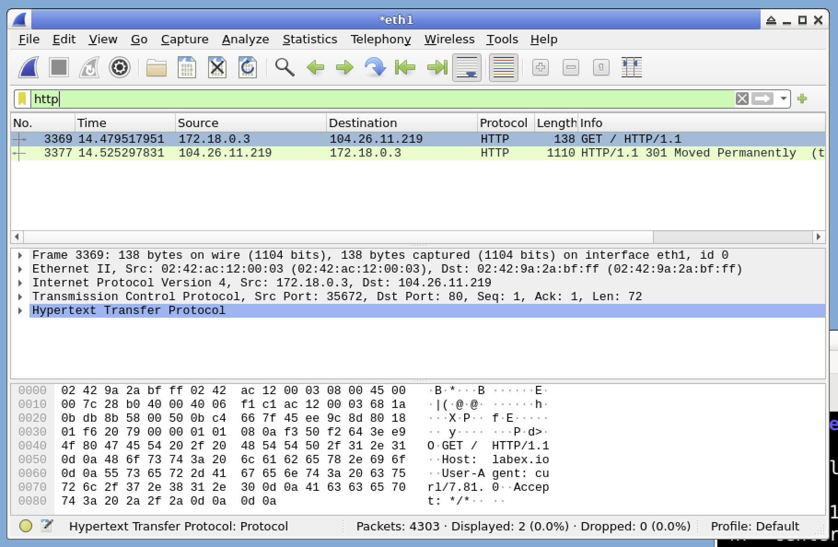Expand the Transmission Control Protocol details
This screenshot has height=547, width=838.
pyautogui.click(x=20, y=297)
